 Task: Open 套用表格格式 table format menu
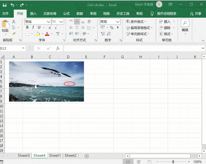[139, 28]
